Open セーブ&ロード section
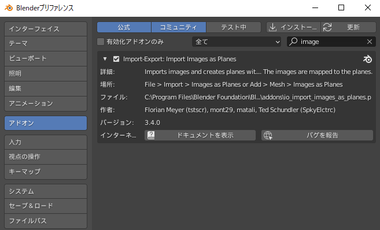380x230 pixels. pyautogui.click(x=46, y=206)
